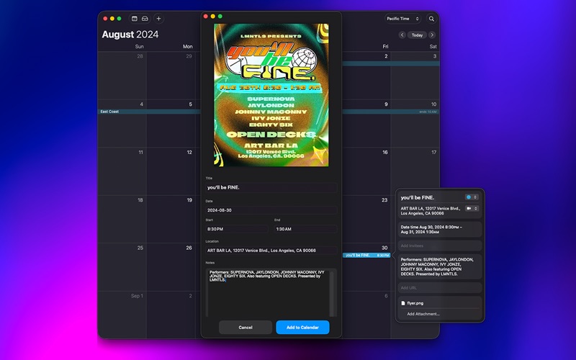Open the search magnifier icon
The height and width of the screenshot is (360, 576).
point(431,19)
